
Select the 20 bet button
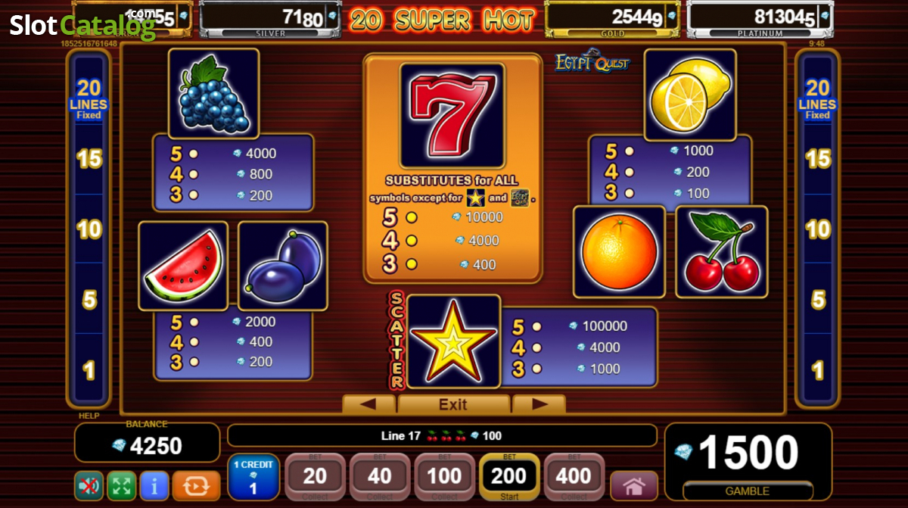pos(315,477)
